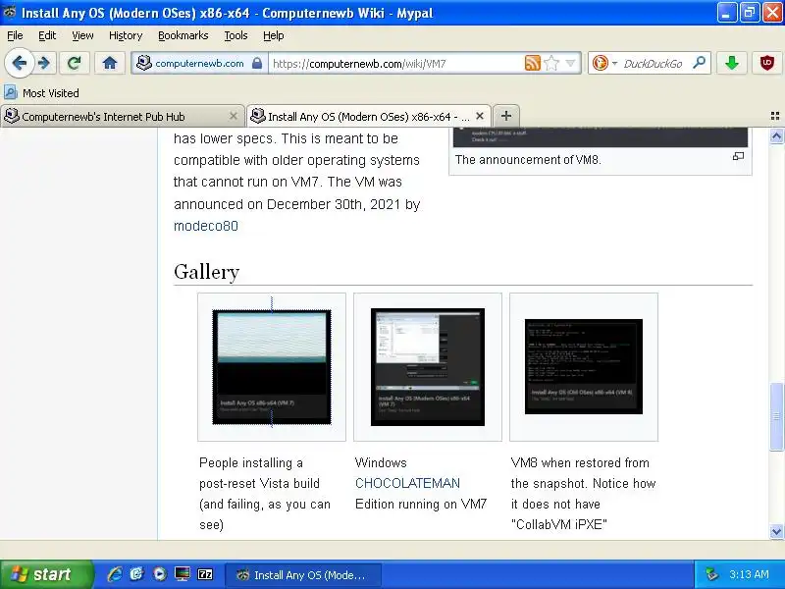Open the History menu

click(x=126, y=35)
